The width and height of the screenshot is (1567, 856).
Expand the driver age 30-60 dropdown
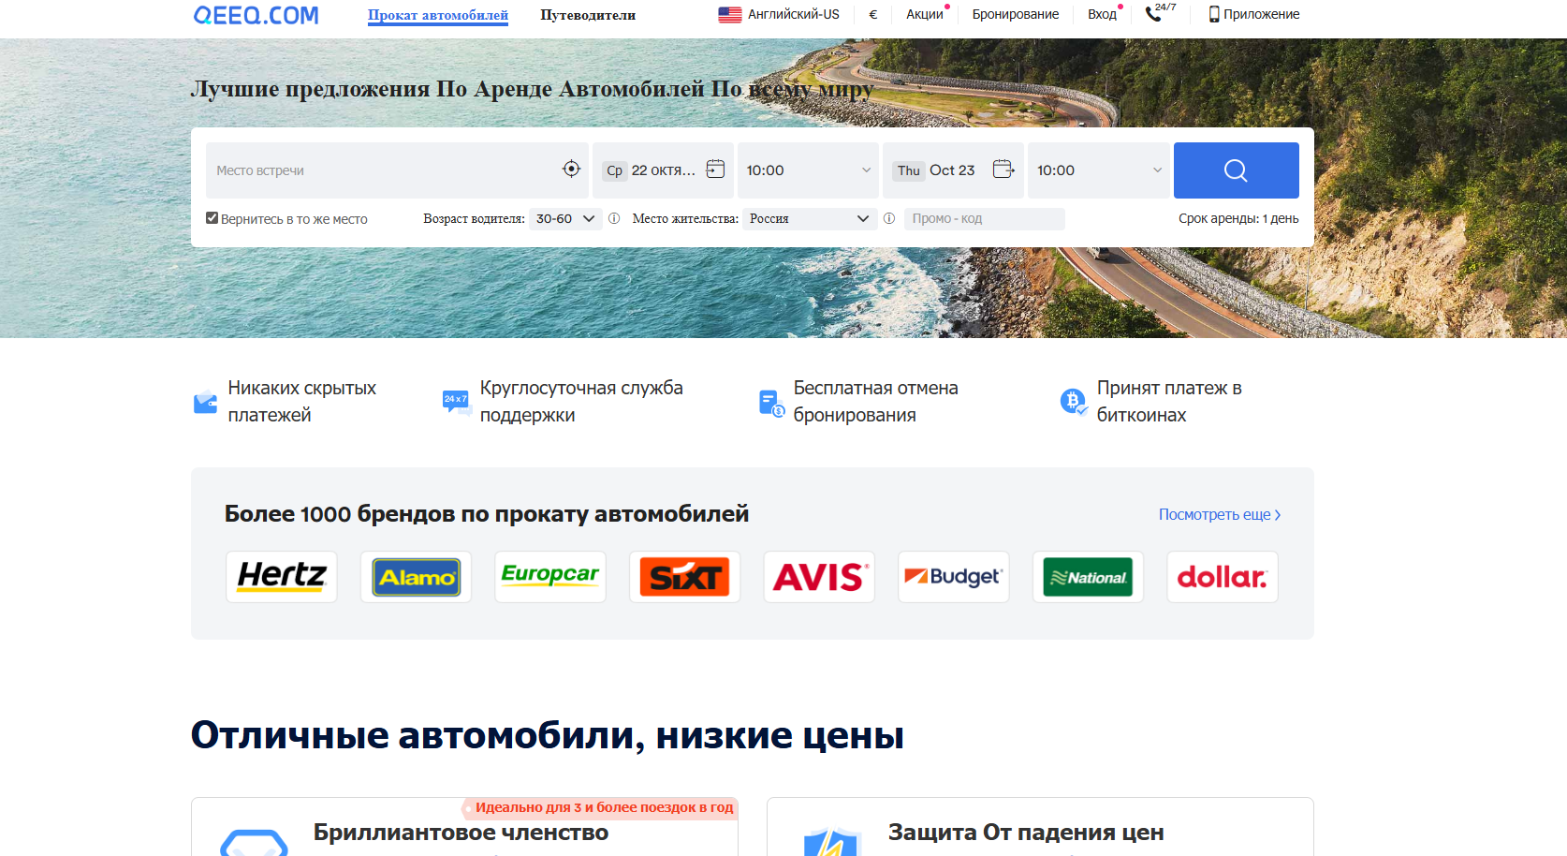point(565,218)
